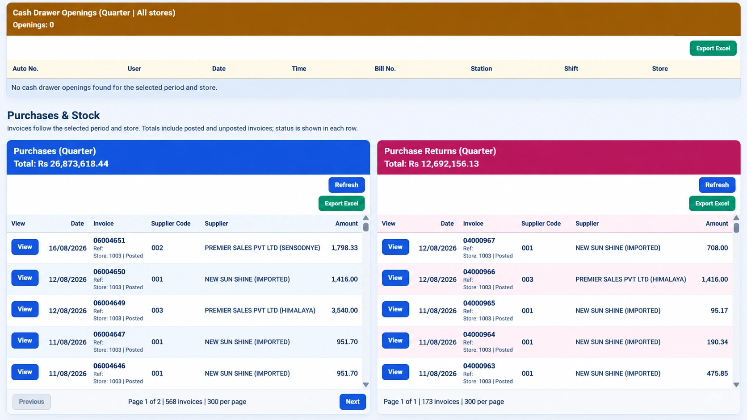Click Purchase Returns total Rs 12,692,156.13
Screen dimensions: 747x420
coord(432,164)
